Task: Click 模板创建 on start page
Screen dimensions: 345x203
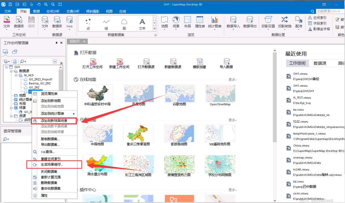Action: click(199, 64)
